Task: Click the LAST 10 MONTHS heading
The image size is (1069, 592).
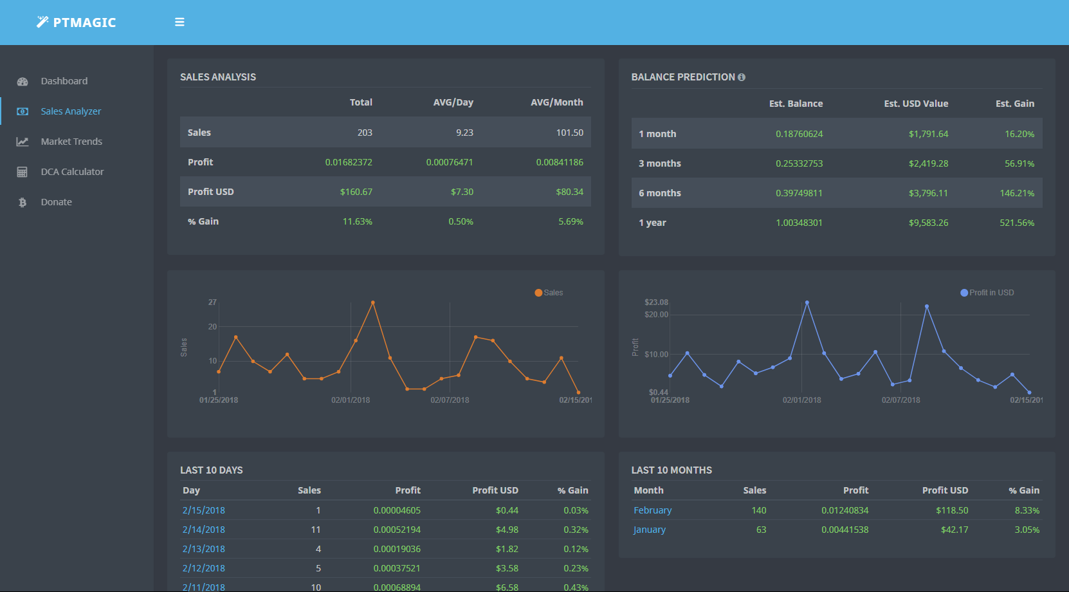Action: tap(672, 470)
